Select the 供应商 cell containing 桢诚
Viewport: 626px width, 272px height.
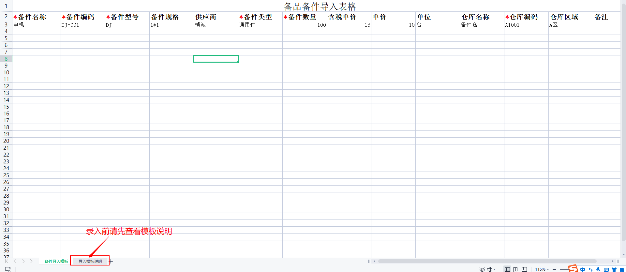pyautogui.click(x=216, y=25)
